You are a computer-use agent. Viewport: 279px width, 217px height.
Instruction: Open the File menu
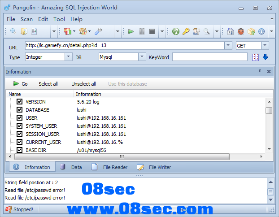[11, 19]
